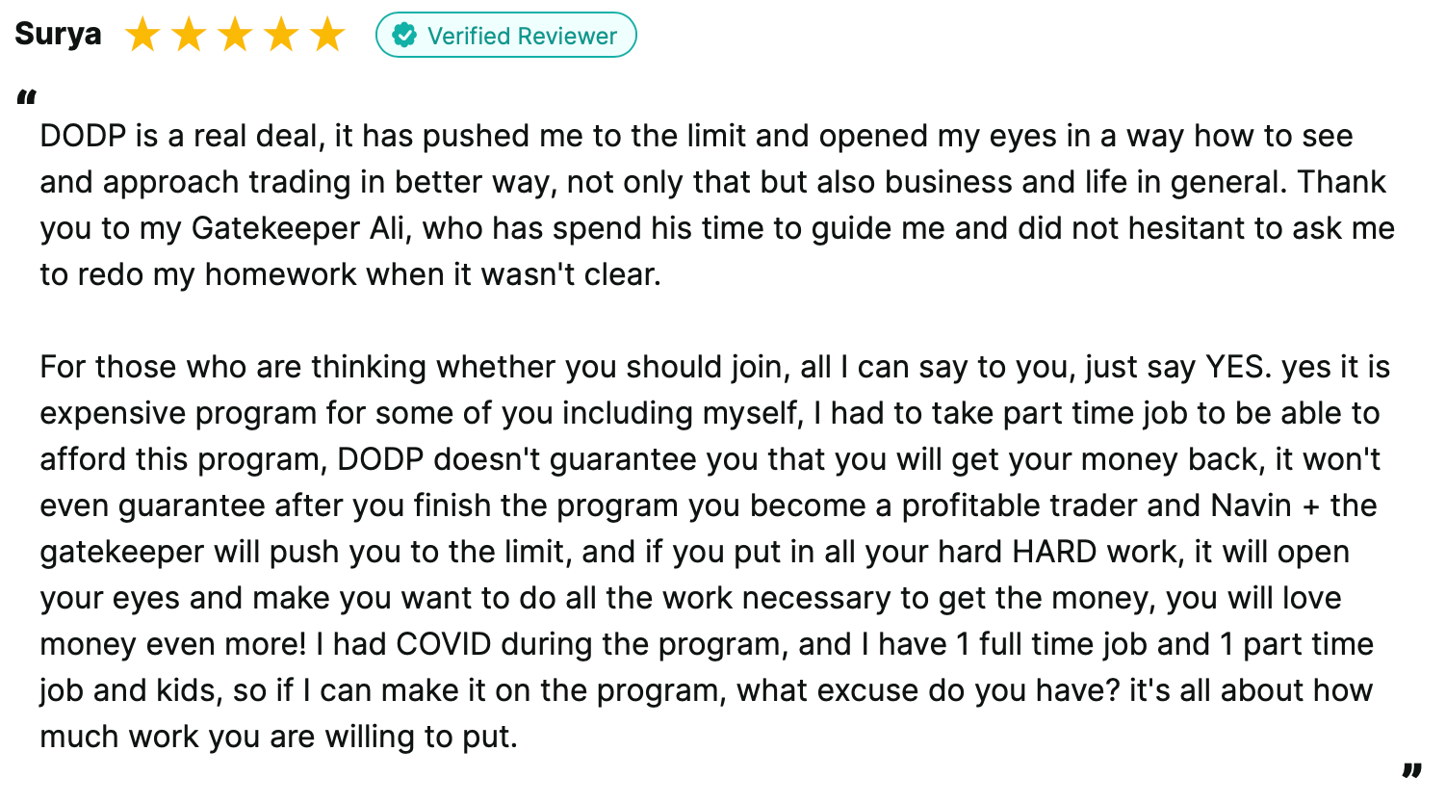Click on the name Gatekeeper Ali
Viewport: 1446px width, 803px height.
(302, 228)
